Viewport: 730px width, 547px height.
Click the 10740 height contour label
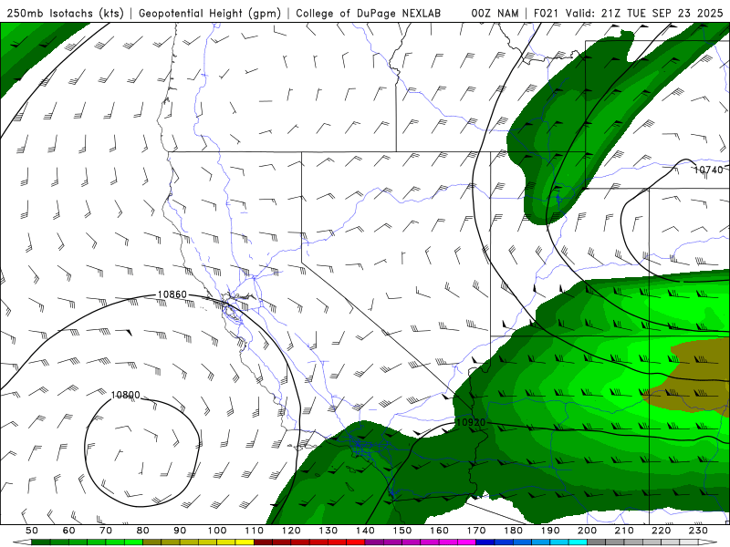[x=709, y=170]
